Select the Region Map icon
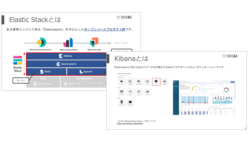Viewport: 248px width, 142px height. click(x=130, y=103)
